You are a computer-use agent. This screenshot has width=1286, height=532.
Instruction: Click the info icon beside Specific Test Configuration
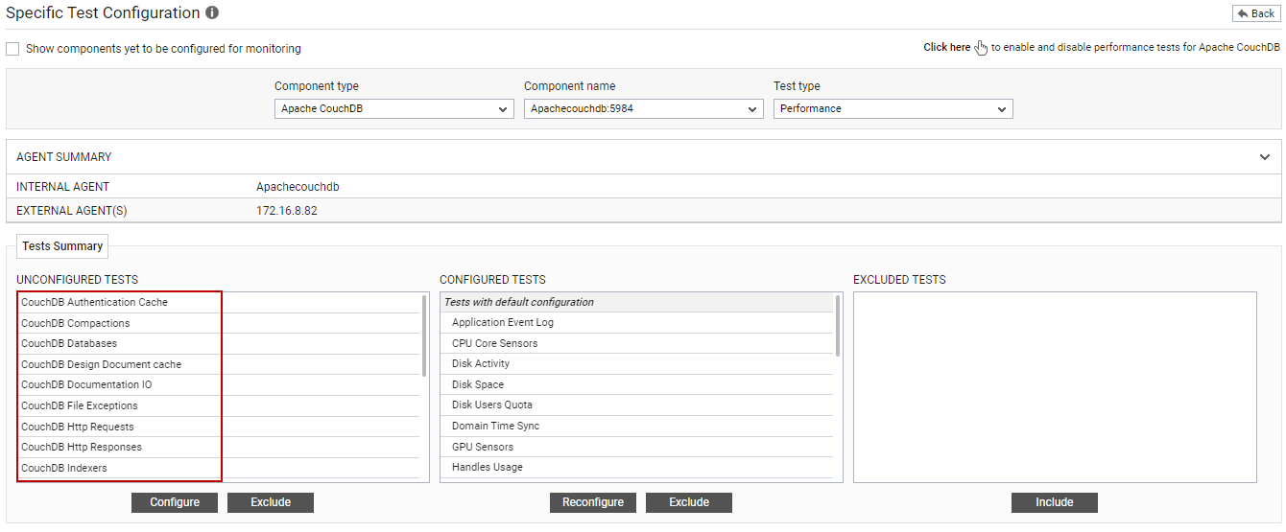[212, 13]
